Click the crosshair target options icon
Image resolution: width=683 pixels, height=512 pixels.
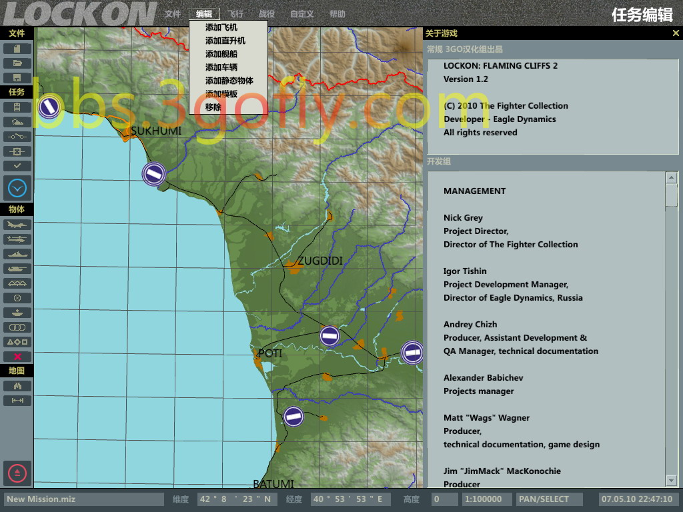[x=17, y=151]
